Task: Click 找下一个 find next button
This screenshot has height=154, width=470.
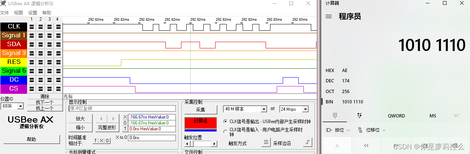Action: (45, 102)
